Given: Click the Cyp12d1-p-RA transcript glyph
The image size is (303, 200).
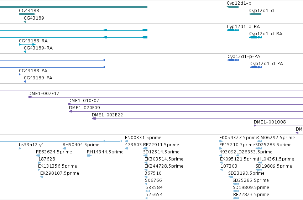Looking at the screenshot, I should click(233, 30).
